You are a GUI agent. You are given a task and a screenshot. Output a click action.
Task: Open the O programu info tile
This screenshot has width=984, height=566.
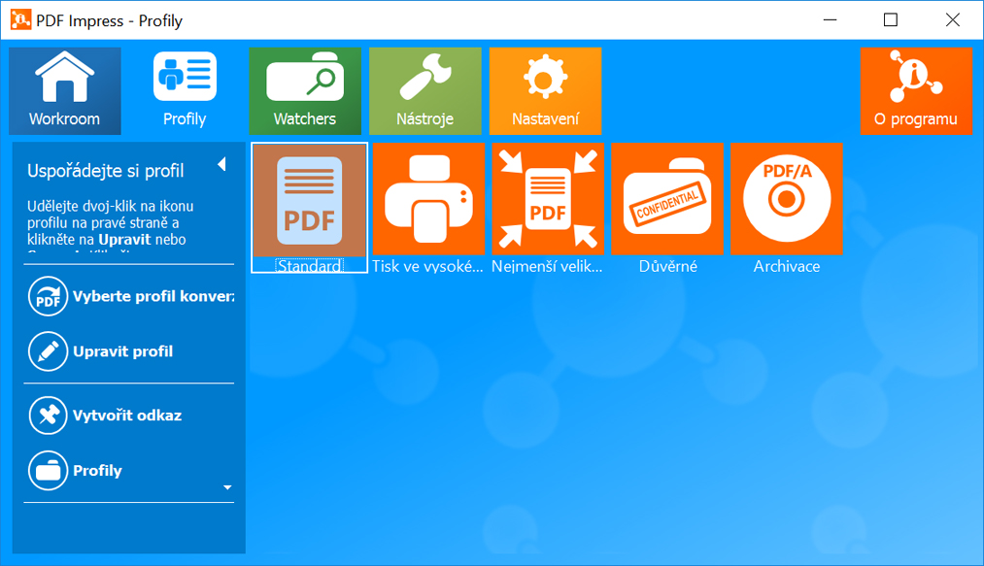(915, 91)
